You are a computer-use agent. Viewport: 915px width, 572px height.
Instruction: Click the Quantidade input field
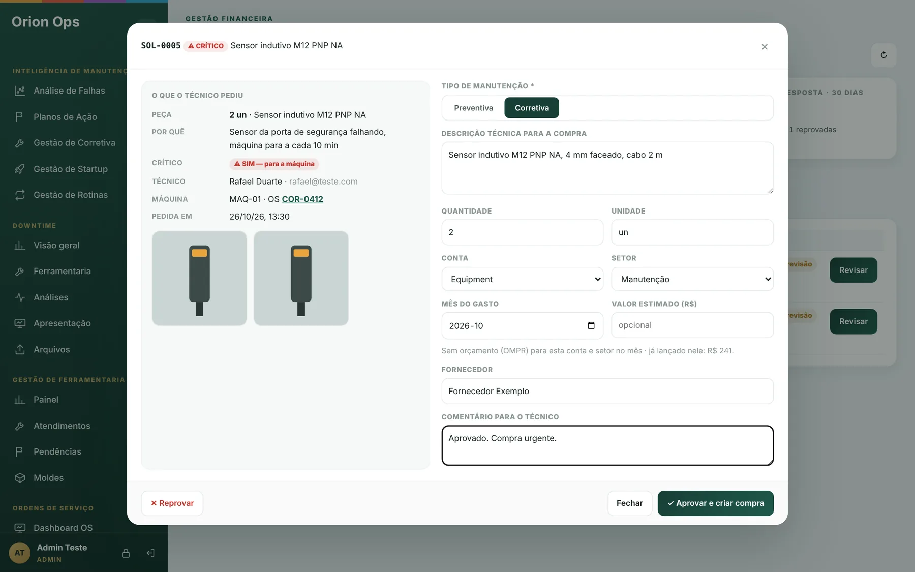coord(523,232)
